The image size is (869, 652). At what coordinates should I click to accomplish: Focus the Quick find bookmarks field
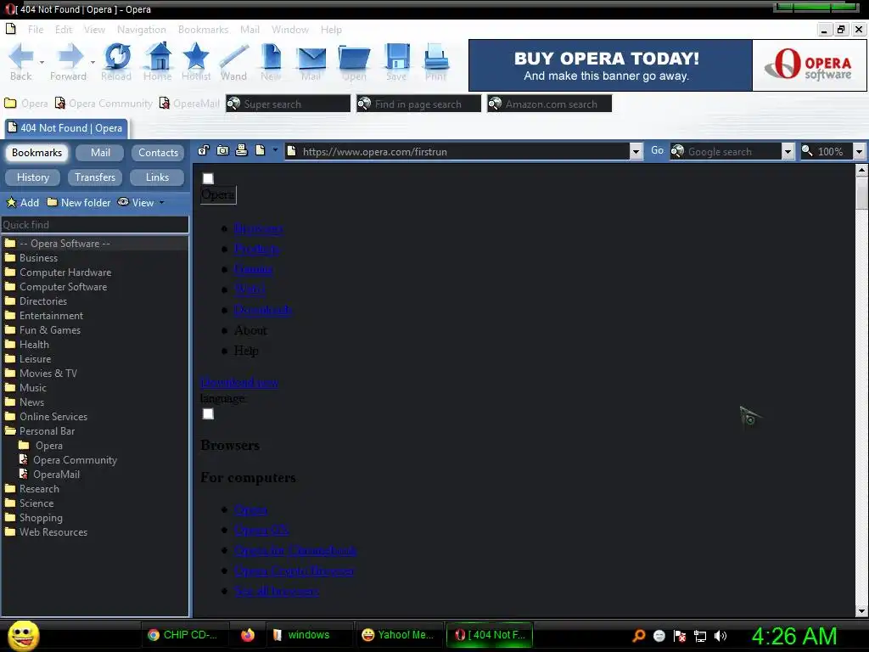point(95,224)
